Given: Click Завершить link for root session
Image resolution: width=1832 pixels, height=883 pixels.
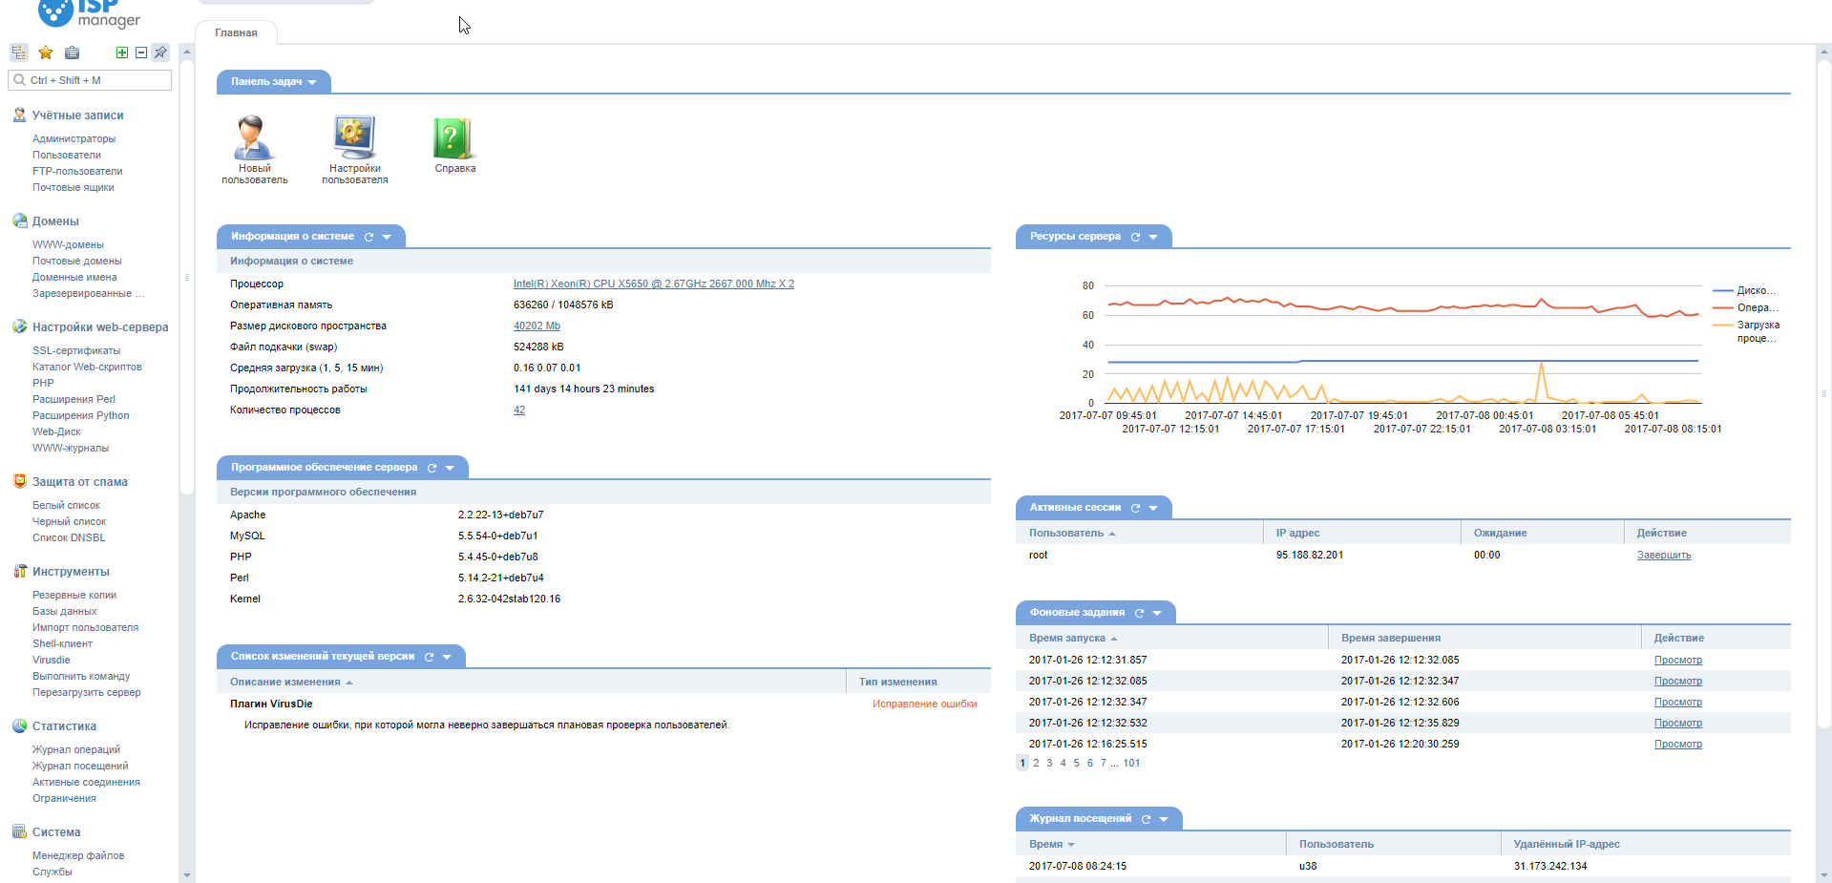Looking at the screenshot, I should 1663,555.
